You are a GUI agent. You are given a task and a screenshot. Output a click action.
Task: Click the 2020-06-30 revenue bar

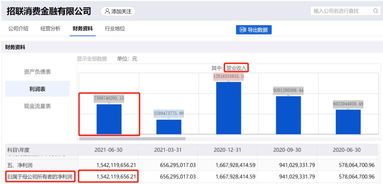[x=348, y=122]
